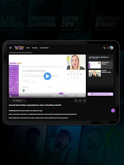The image size is (124, 165).
Task: Open the Favoritos menu item
Action: click(35, 48)
